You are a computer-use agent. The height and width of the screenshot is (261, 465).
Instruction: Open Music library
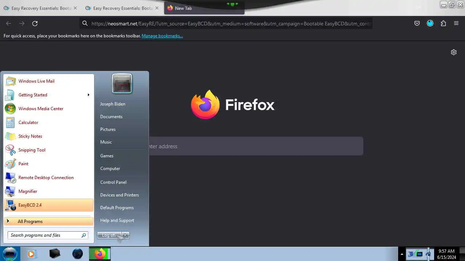(106, 142)
